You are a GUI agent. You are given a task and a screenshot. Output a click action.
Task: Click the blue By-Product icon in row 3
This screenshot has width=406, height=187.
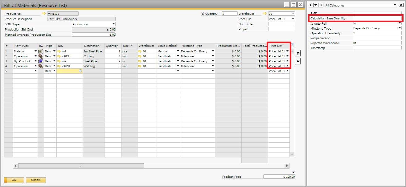(x=41, y=61)
